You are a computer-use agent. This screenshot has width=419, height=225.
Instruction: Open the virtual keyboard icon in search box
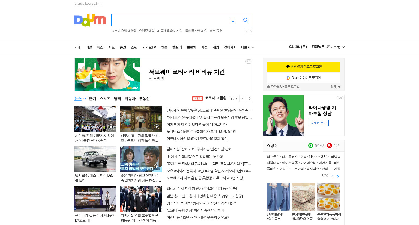click(233, 20)
